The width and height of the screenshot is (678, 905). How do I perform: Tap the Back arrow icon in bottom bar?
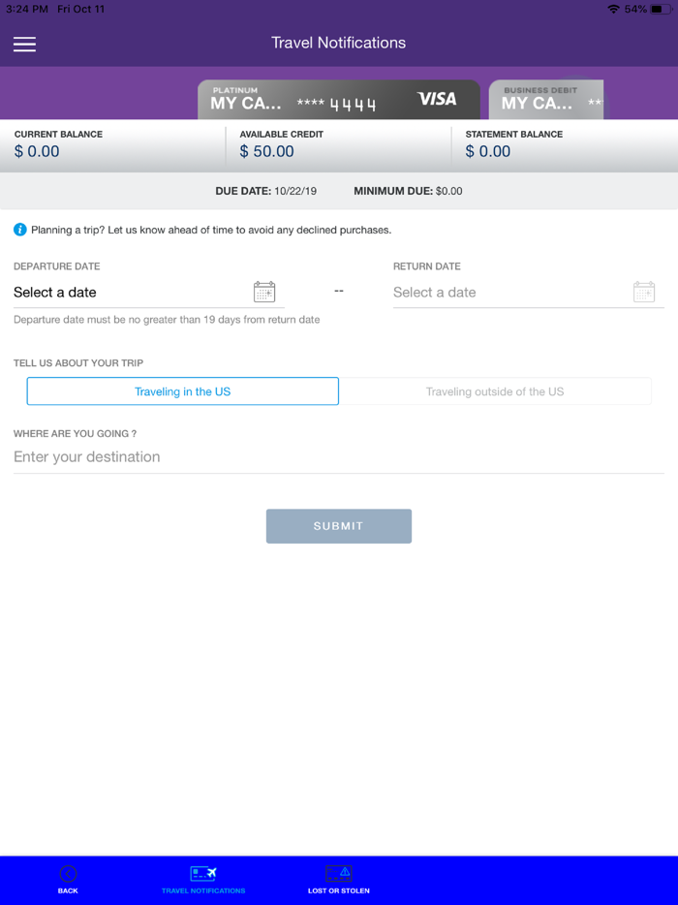coord(68,873)
